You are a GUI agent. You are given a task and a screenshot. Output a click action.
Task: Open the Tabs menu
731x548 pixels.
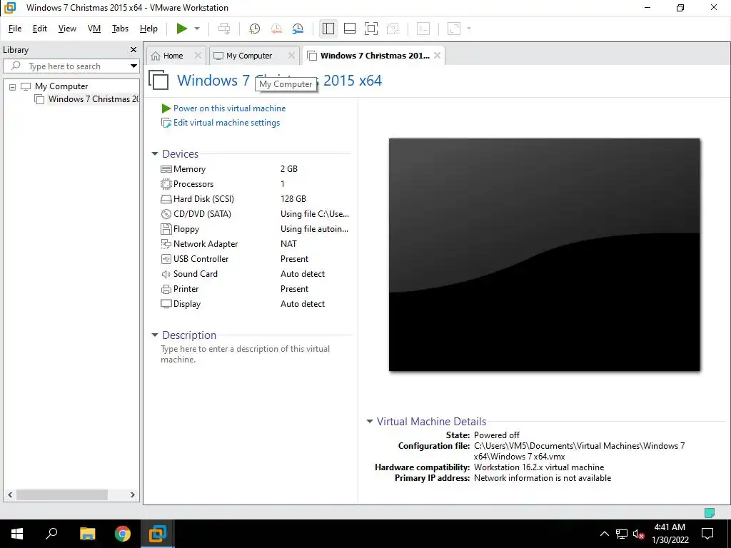point(120,29)
